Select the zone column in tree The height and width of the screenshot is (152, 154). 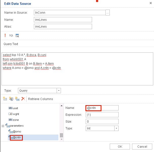pyautogui.click(x=16, y=120)
